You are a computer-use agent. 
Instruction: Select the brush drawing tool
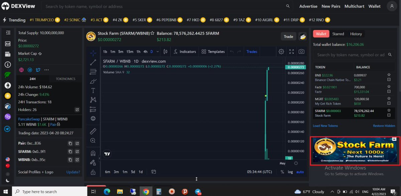[93, 81]
